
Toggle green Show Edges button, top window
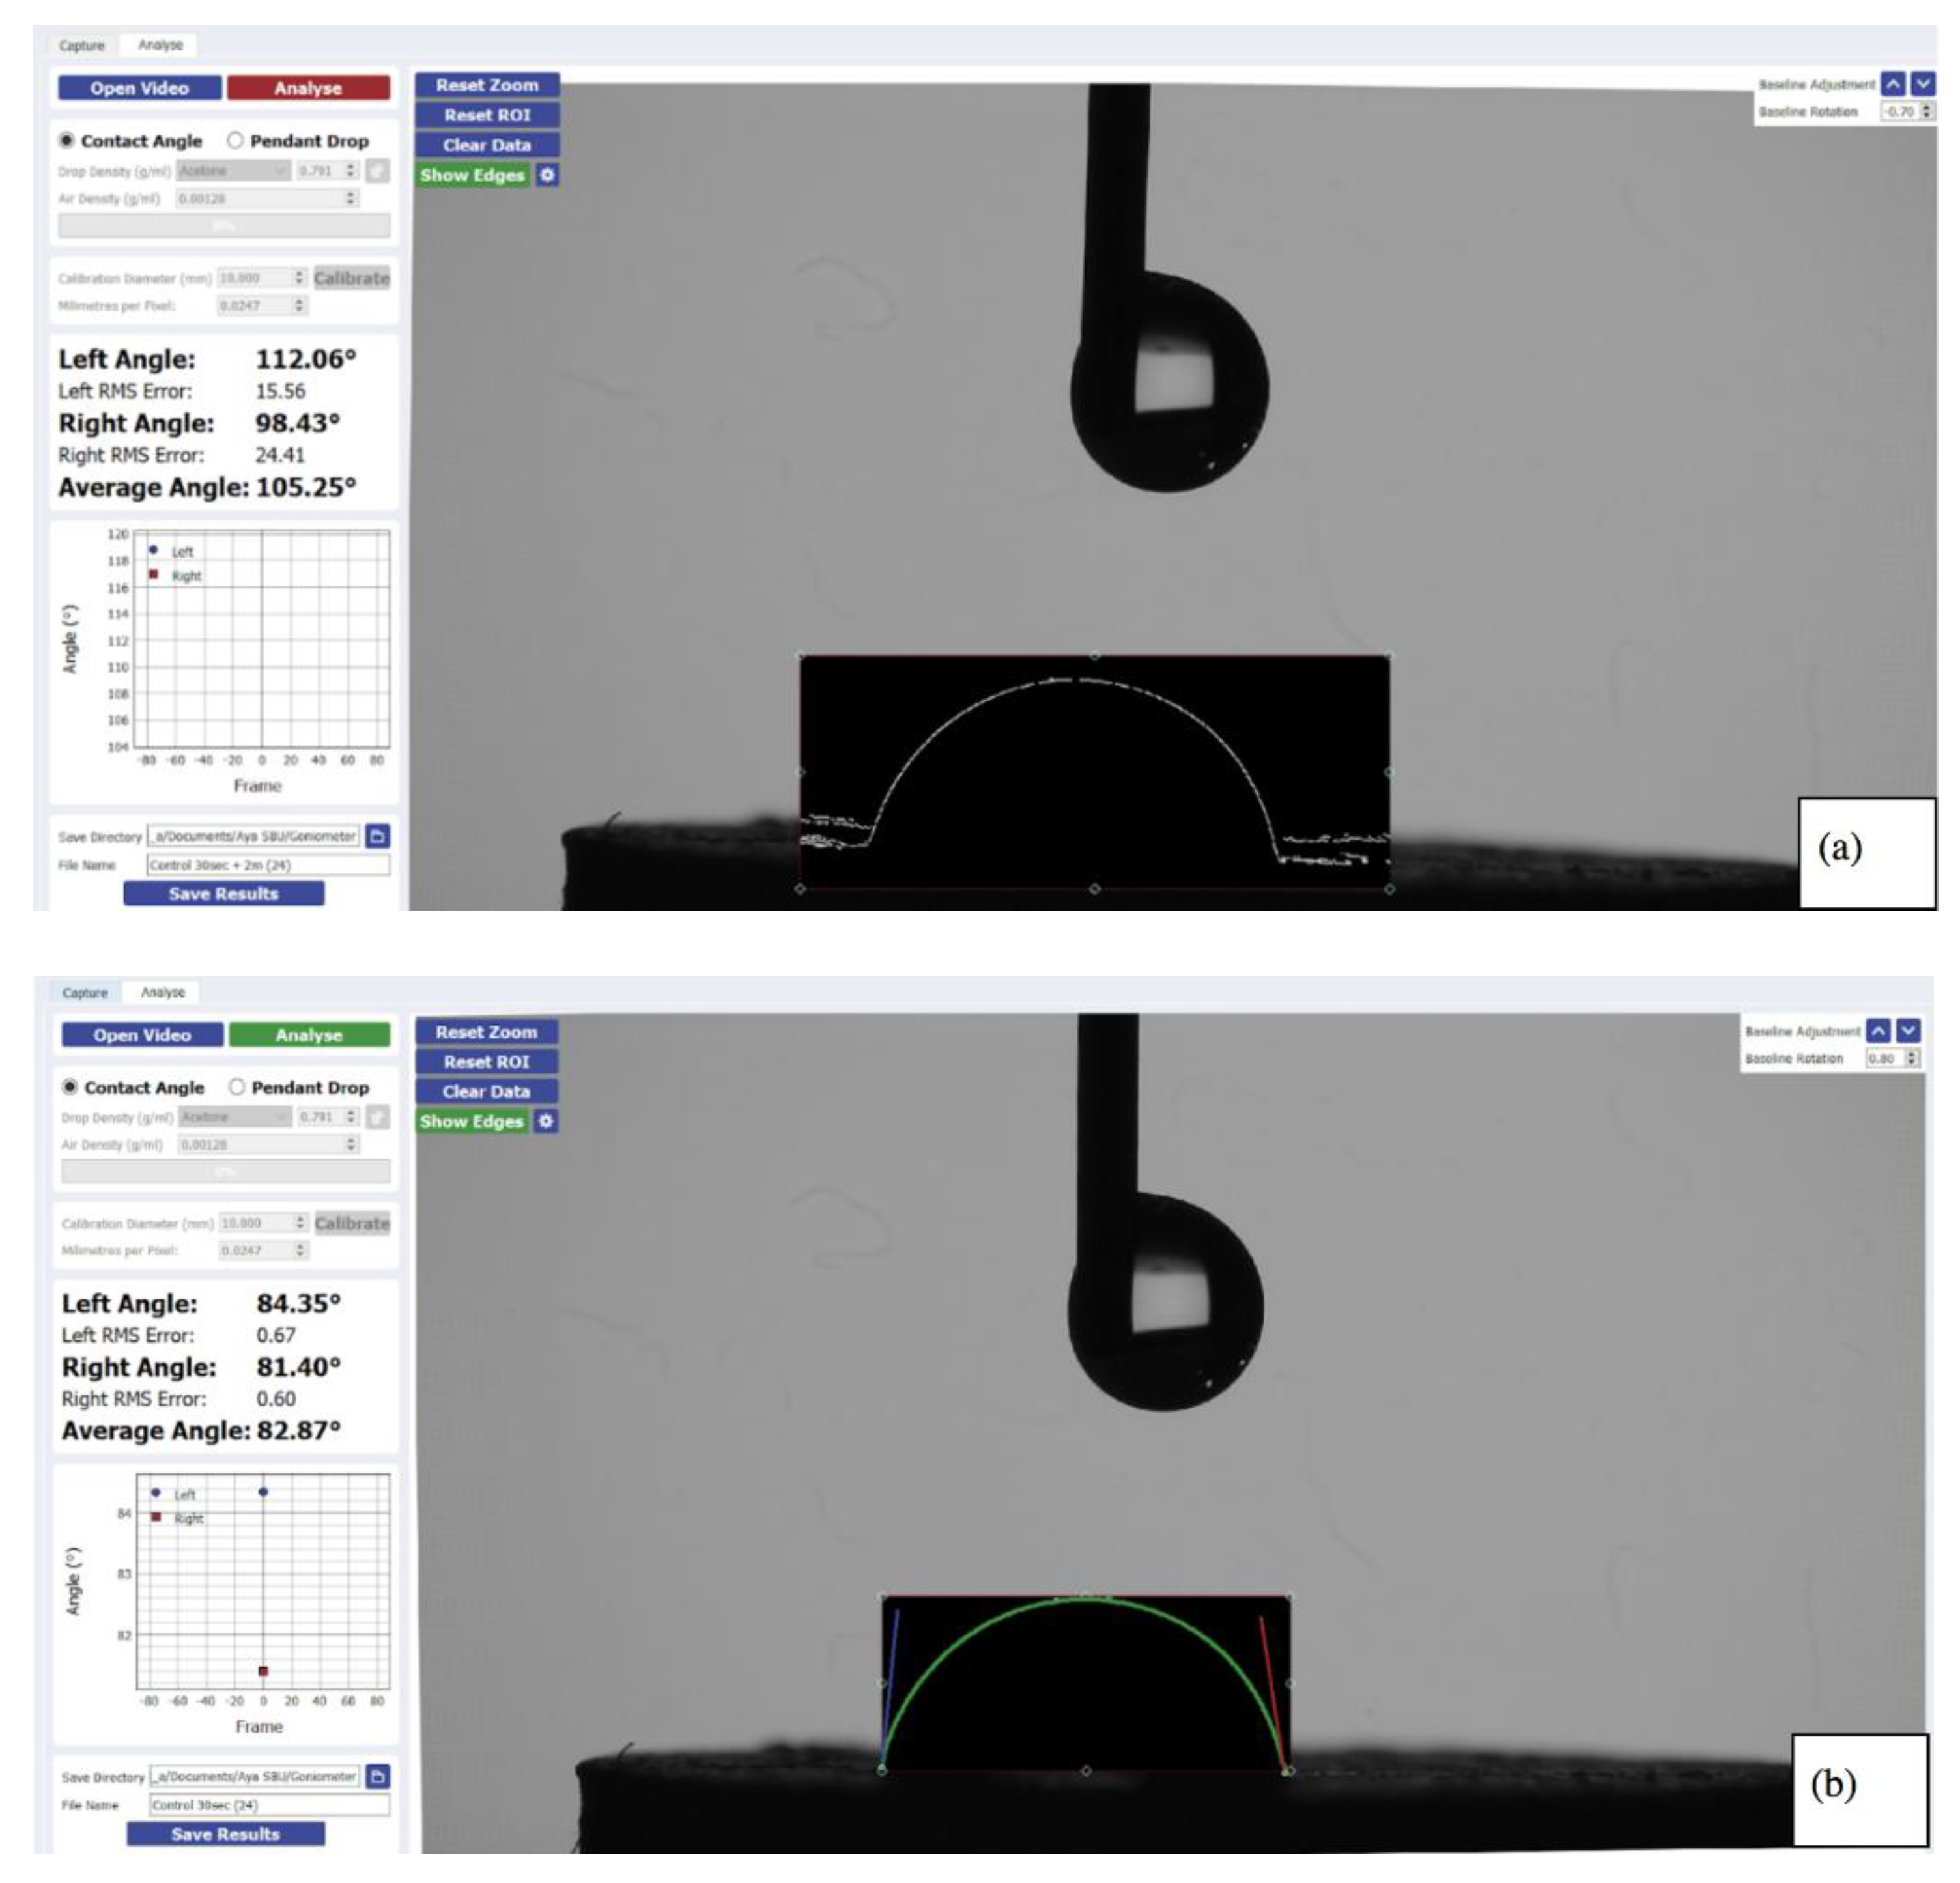472,175
